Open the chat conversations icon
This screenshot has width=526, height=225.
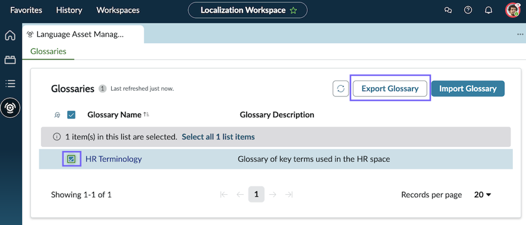448,11
